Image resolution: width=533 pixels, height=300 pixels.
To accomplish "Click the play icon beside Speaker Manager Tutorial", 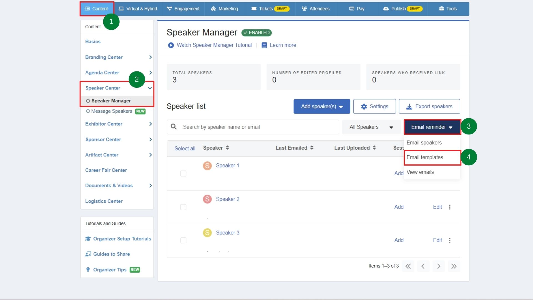I will [x=171, y=45].
